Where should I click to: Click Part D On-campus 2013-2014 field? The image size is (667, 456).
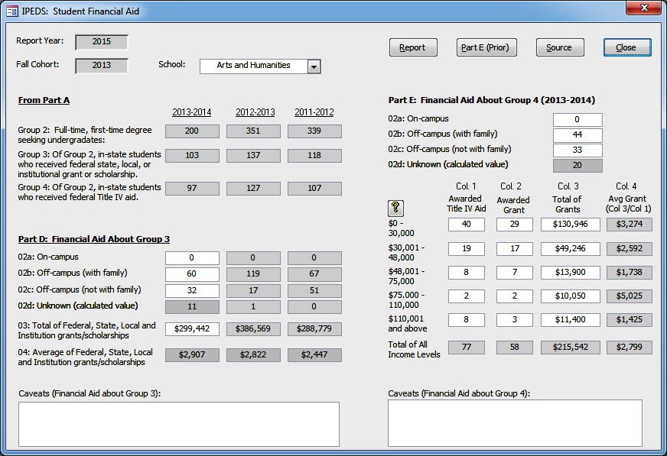[x=192, y=257]
